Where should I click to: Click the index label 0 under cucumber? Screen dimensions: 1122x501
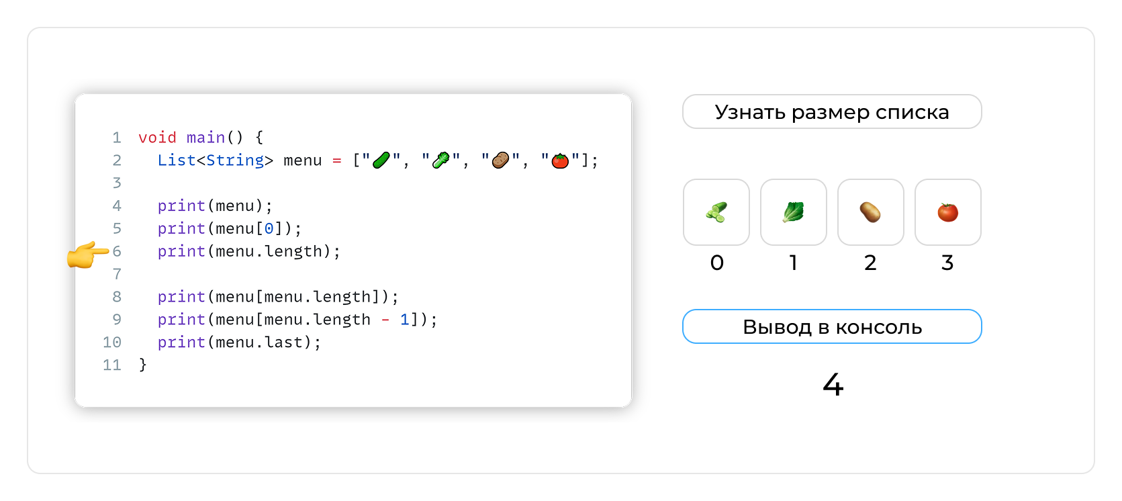pos(716,263)
